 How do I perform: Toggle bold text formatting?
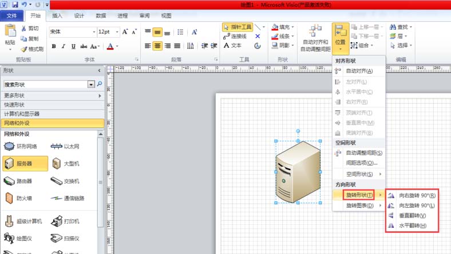(x=54, y=46)
